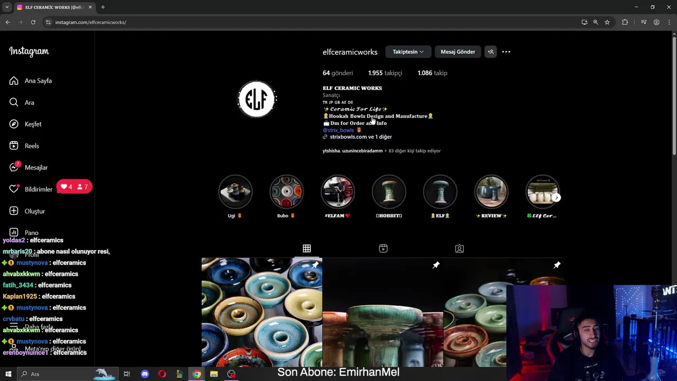The width and height of the screenshot is (677, 381).
Task: Click Mesaj Gönder button
Action: coord(458,52)
